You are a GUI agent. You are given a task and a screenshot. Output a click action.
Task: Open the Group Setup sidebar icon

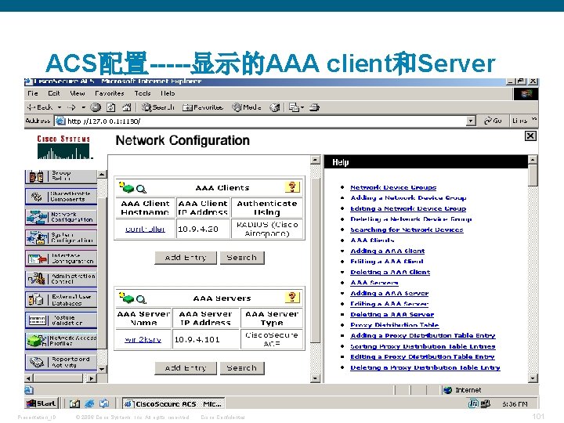click(x=36, y=176)
